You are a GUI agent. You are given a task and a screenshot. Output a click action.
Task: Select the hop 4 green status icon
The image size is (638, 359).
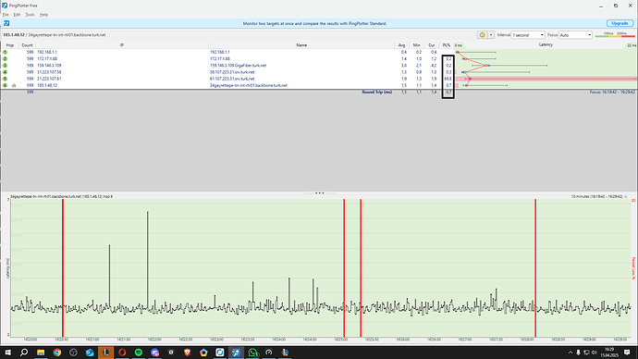[x=5, y=72]
